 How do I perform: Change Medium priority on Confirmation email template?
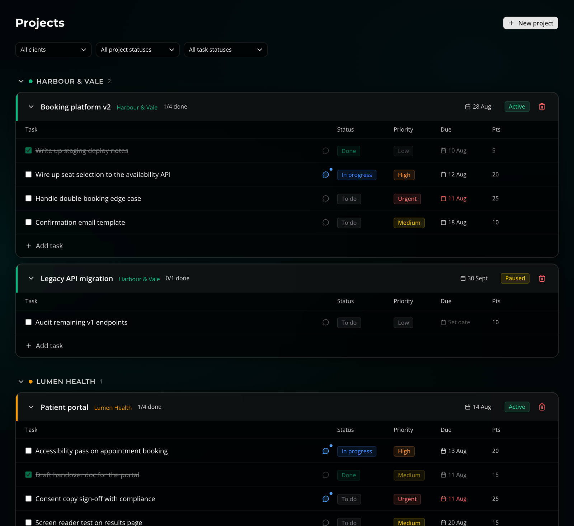click(409, 223)
